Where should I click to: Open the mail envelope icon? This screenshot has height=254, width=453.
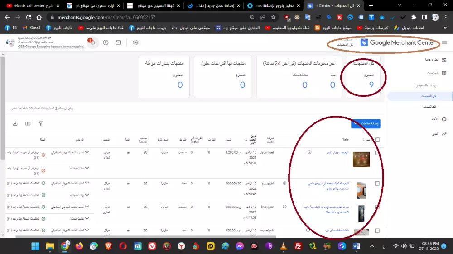tap(118, 42)
